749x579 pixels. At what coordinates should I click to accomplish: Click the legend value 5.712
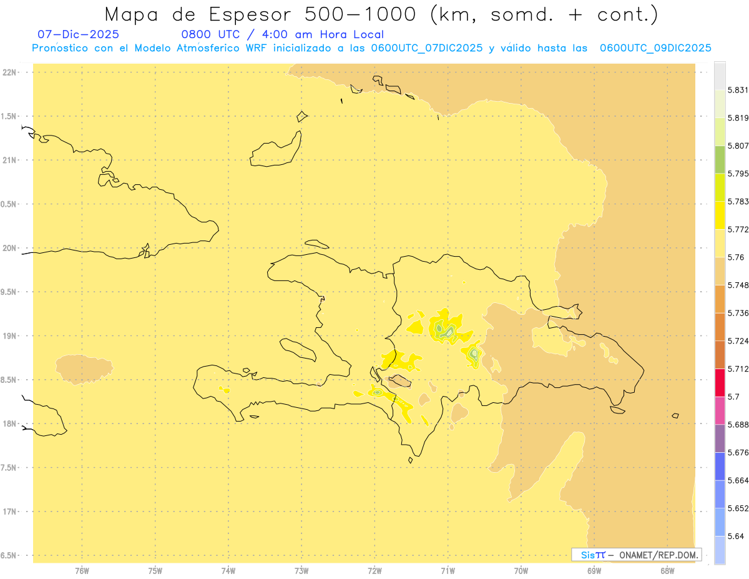pyautogui.click(x=738, y=369)
